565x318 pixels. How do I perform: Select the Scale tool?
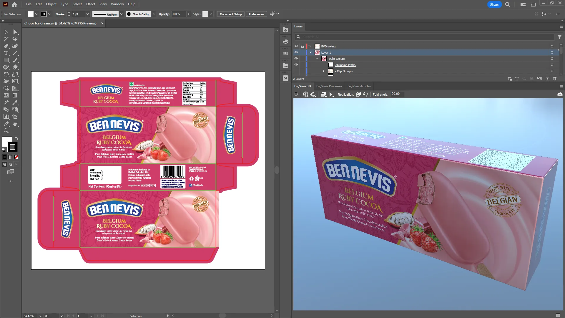[15, 74]
